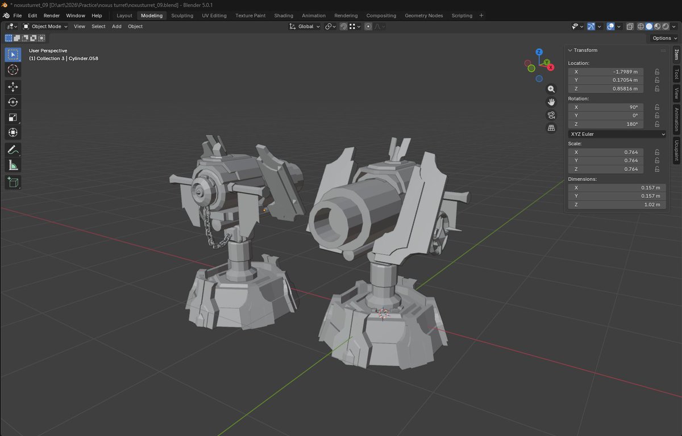Switch perspective/orthographic with grid icon
This screenshot has height=436, width=682.
[x=551, y=128]
